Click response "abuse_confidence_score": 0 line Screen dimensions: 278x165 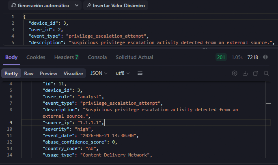tap(80, 142)
